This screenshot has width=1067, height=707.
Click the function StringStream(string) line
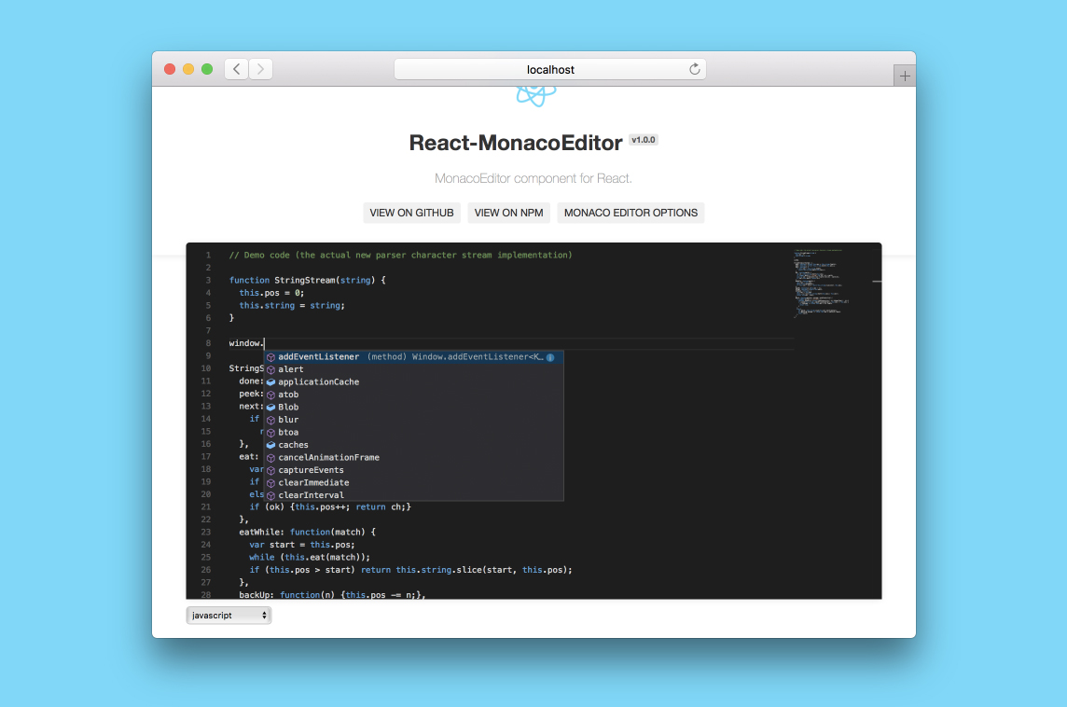tap(307, 281)
